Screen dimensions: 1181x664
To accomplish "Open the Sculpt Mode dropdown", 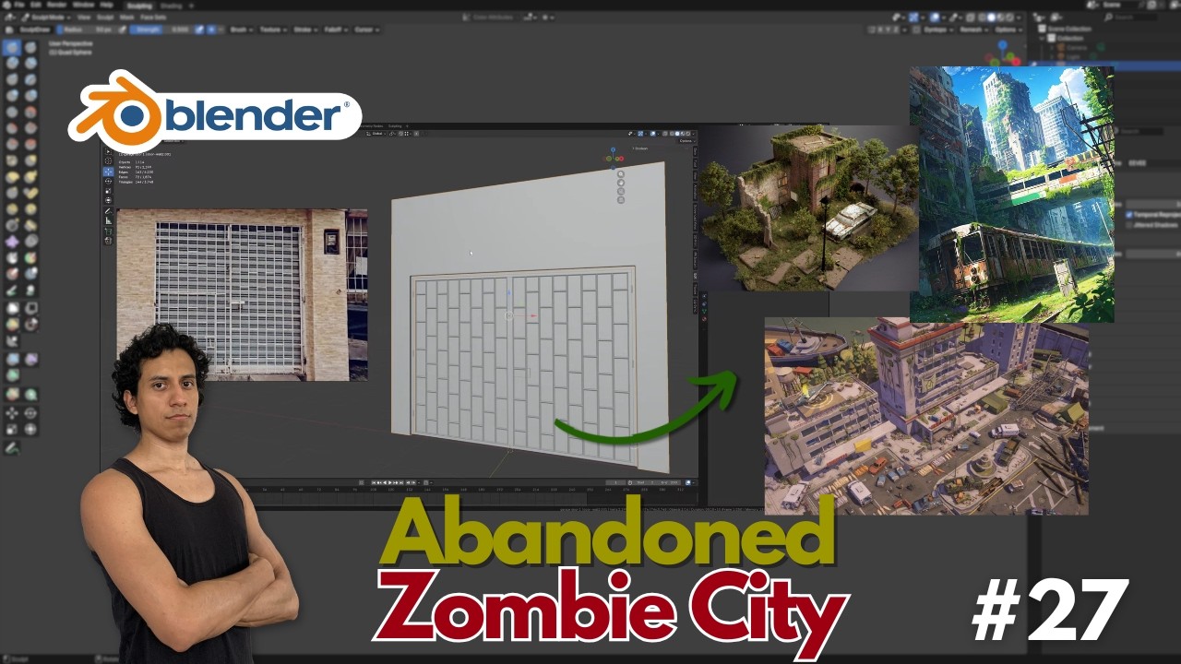I will pos(46,18).
